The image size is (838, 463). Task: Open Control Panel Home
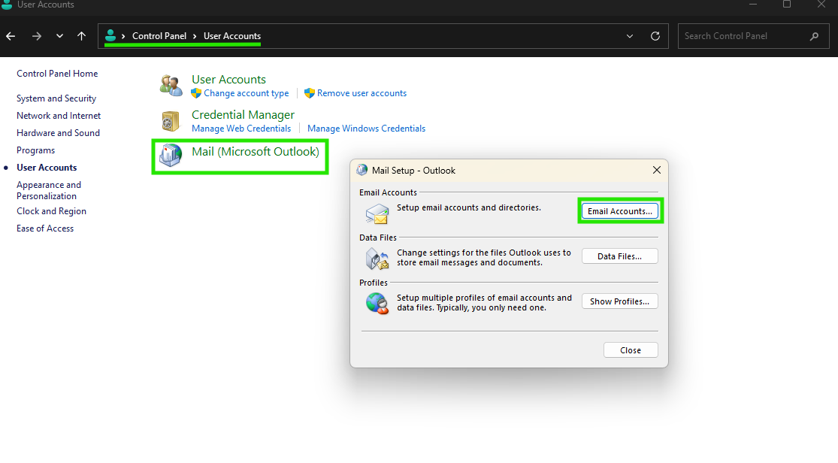coord(57,74)
